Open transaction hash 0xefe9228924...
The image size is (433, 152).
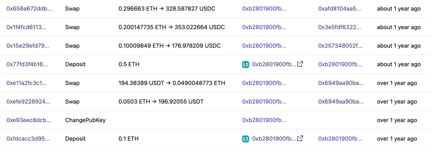28,102
